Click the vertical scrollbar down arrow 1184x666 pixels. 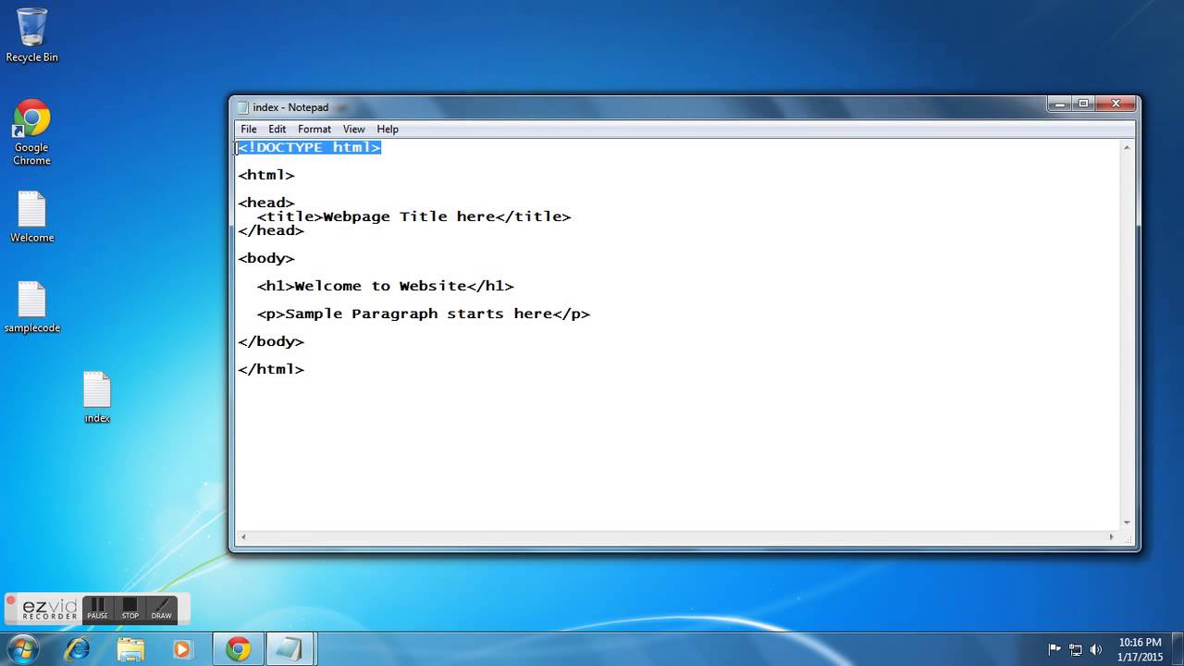(x=1127, y=522)
